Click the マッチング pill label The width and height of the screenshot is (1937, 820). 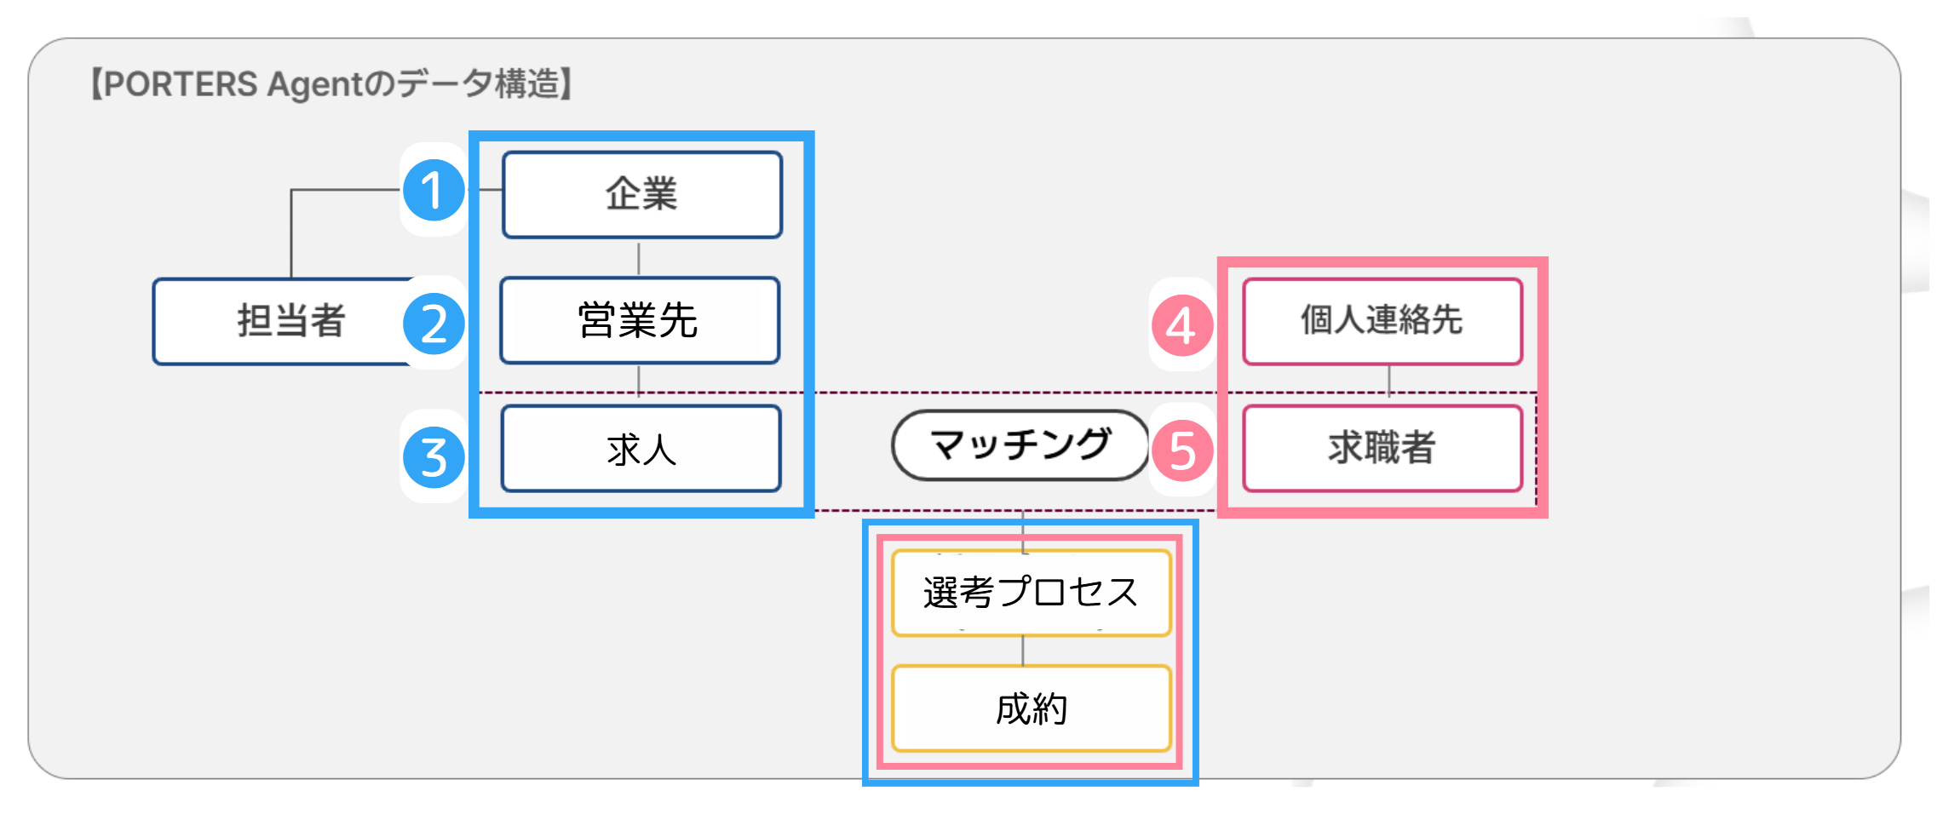pos(1020,445)
